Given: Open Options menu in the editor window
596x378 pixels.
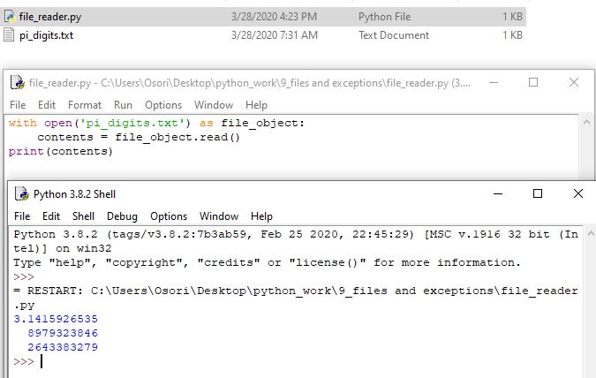Looking at the screenshot, I should click(163, 105).
